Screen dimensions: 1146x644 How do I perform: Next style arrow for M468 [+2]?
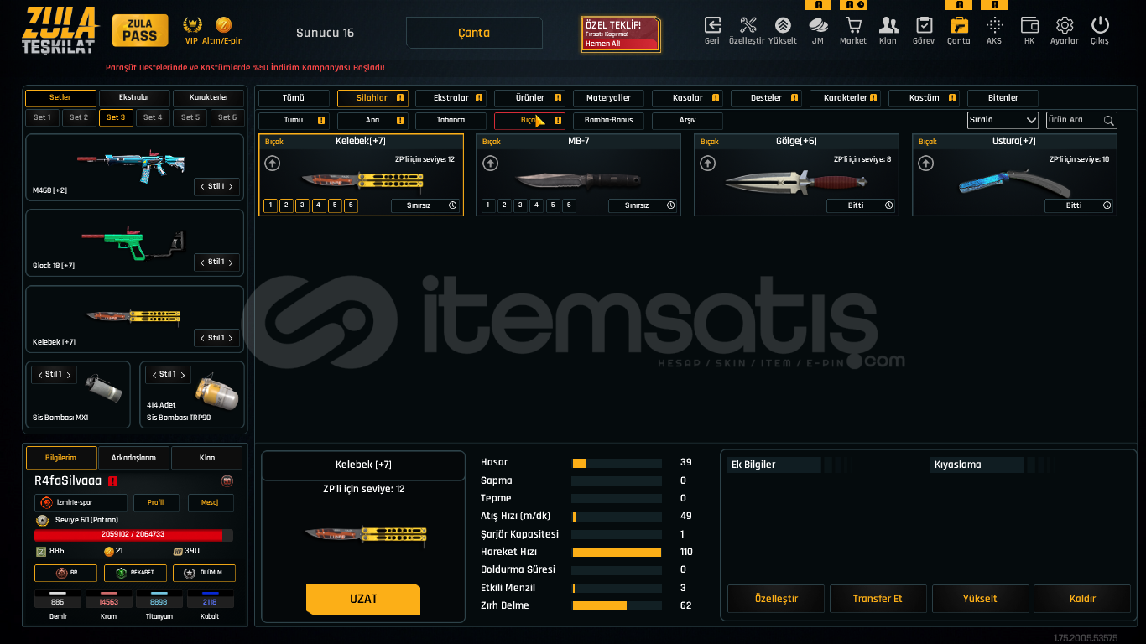click(232, 186)
